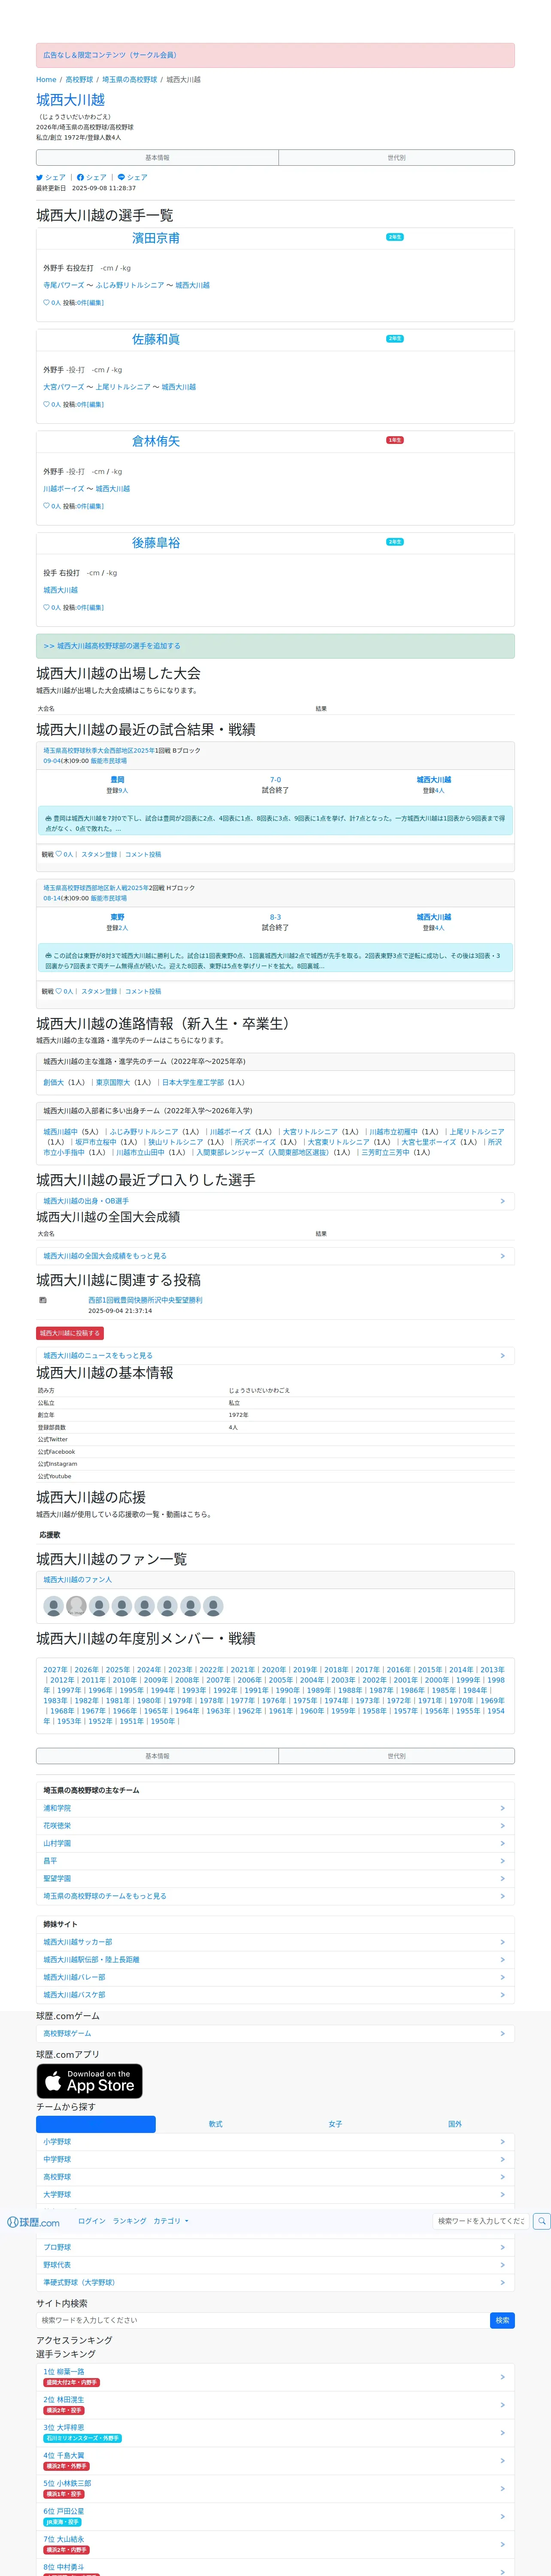Viewport: 551px width, 2576px height.
Task: Click the LINE share icon
Action: point(121,177)
